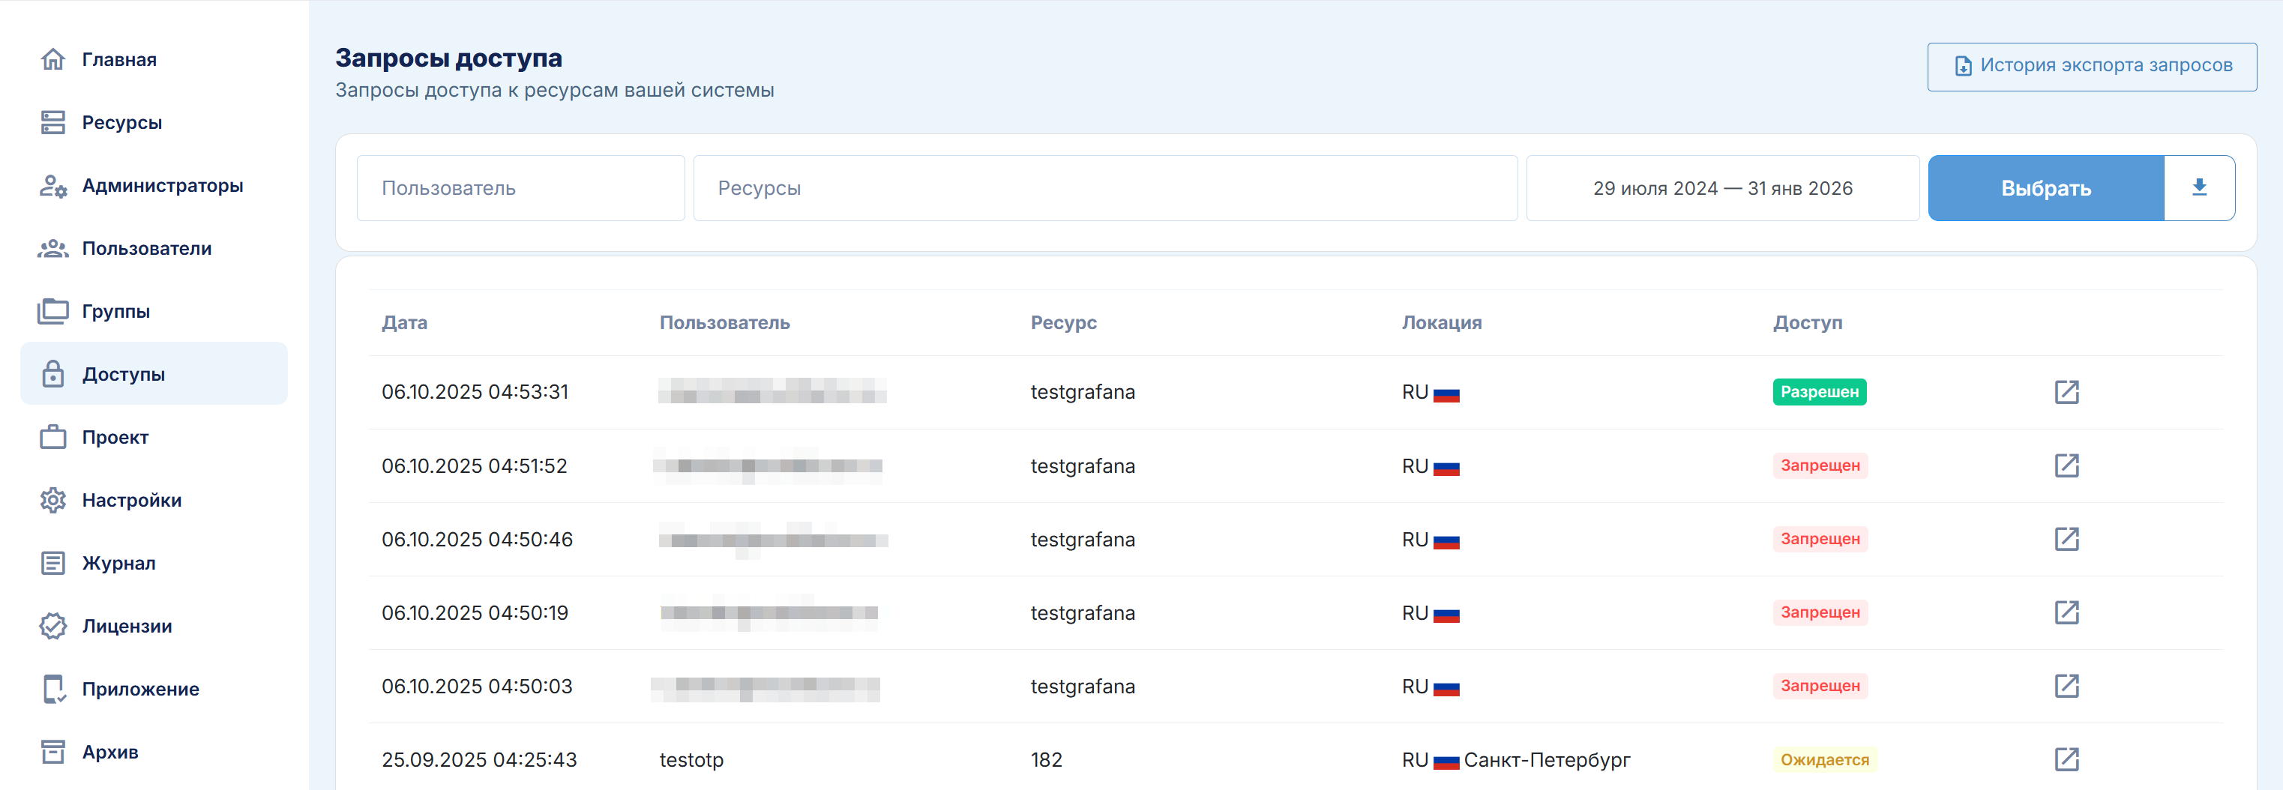Open the date range picker field

(1722, 189)
